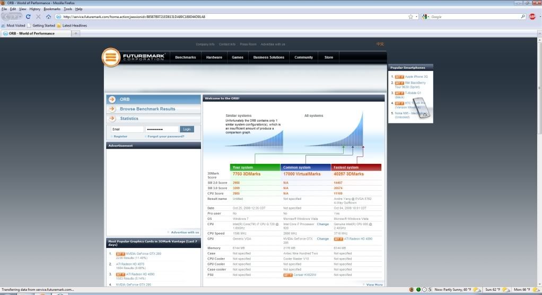Click GET IT badge for Apple iPhone 3G
The image size is (542, 295).
tap(399, 77)
